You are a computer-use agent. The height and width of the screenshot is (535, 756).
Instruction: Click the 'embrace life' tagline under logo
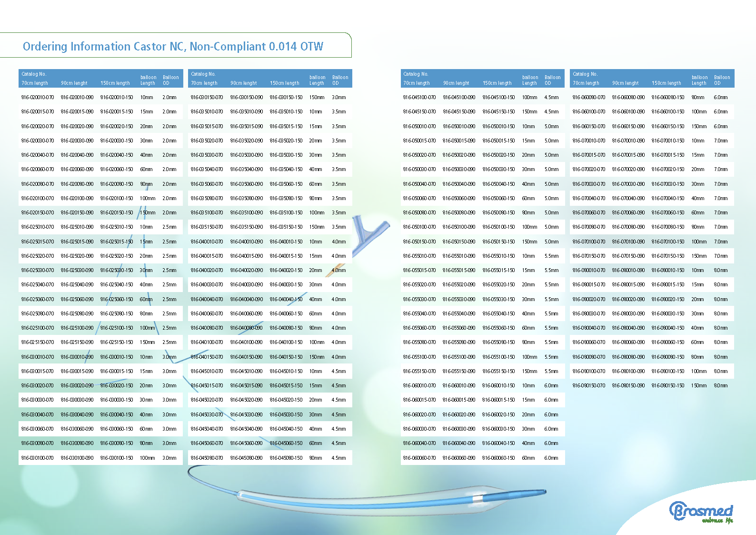717,521
